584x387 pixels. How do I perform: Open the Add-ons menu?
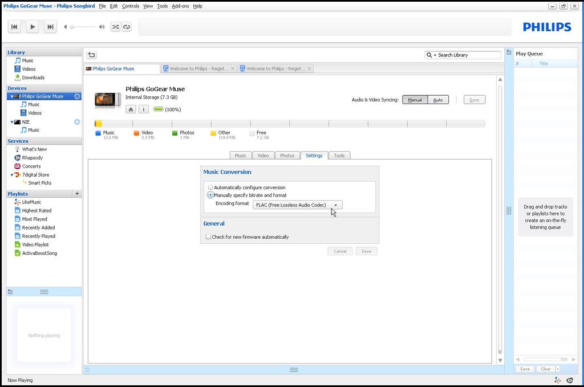click(180, 6)
